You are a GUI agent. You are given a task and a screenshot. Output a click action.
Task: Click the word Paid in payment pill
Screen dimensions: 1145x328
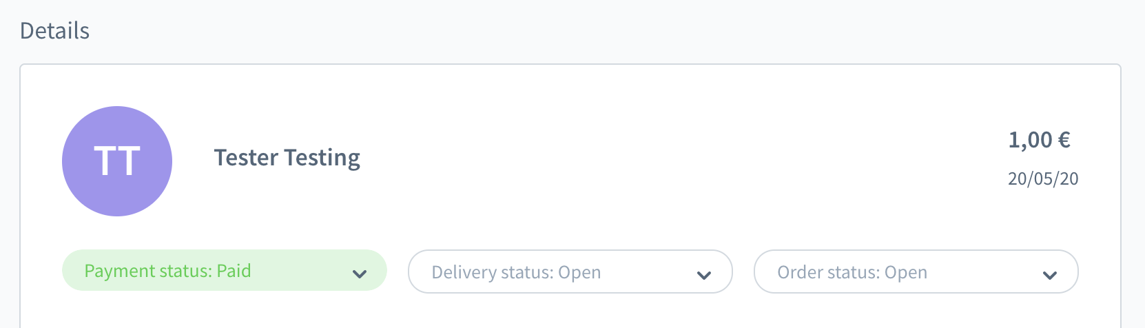pyautogui.click(x=234, y=271)
